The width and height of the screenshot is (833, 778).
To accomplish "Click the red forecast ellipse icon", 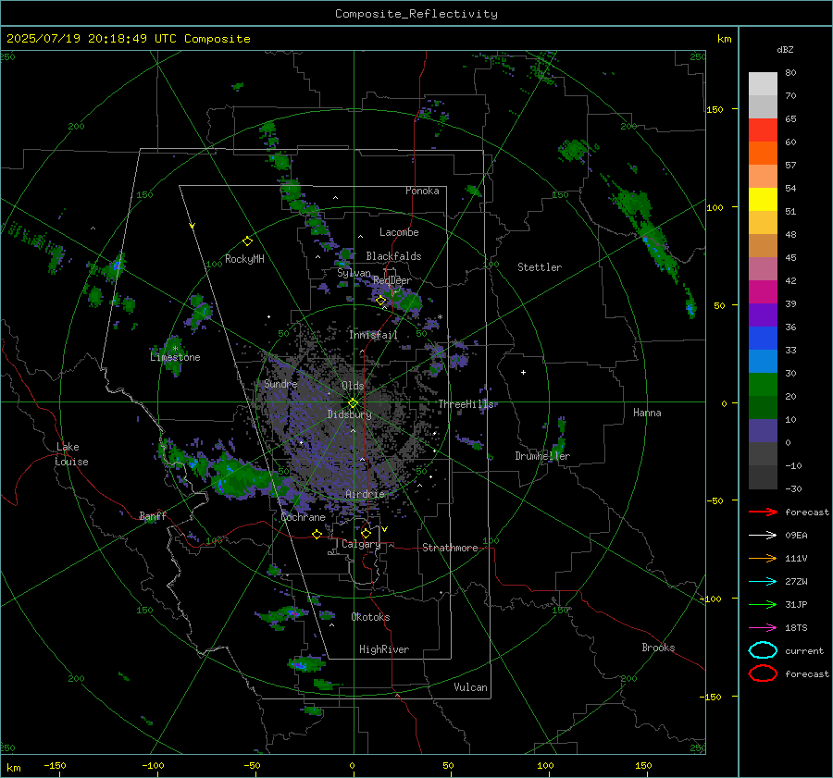I will click(x=763, y=673).
